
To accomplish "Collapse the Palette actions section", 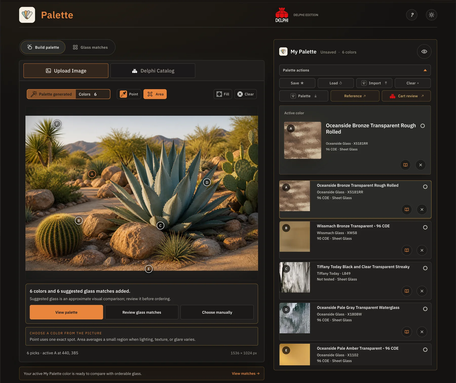I will point(355,70).
